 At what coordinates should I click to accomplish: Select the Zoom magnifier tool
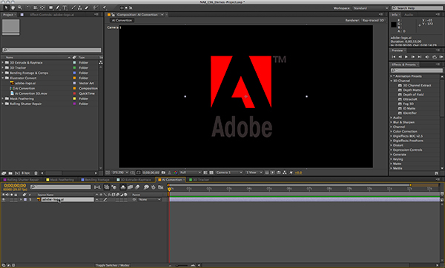20,8
